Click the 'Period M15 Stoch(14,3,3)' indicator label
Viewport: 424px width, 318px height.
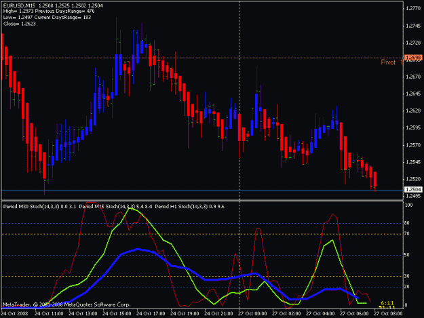click(x=107, y=207)
